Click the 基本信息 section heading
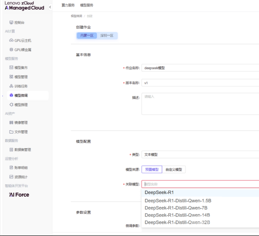 point(84,55)
